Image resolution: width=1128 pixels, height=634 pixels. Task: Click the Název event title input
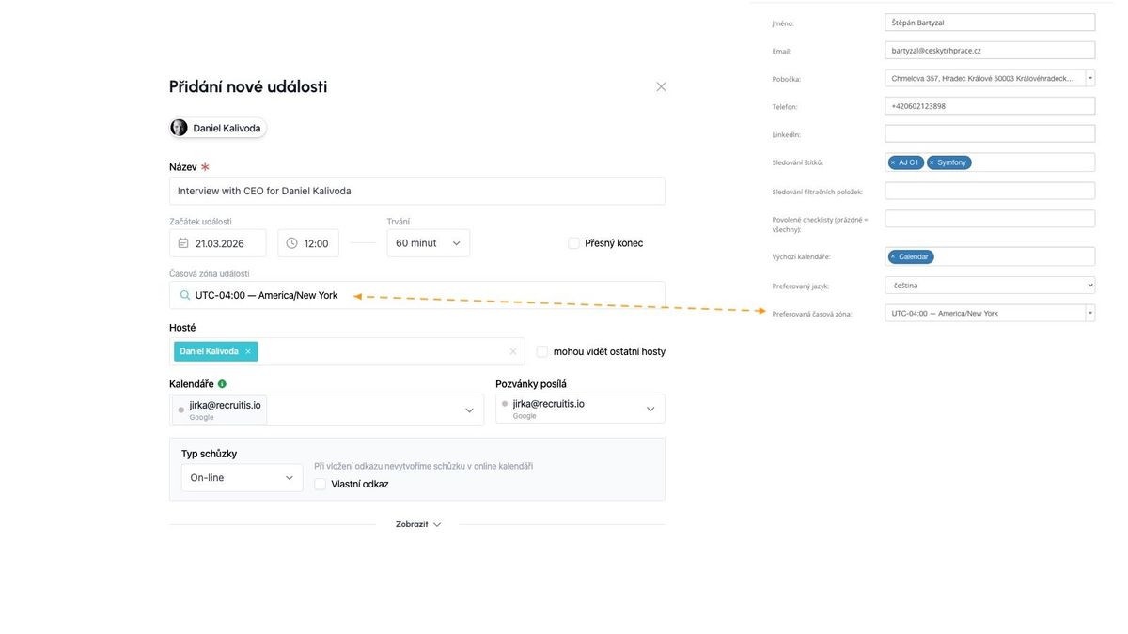click(x=416, y=191)
